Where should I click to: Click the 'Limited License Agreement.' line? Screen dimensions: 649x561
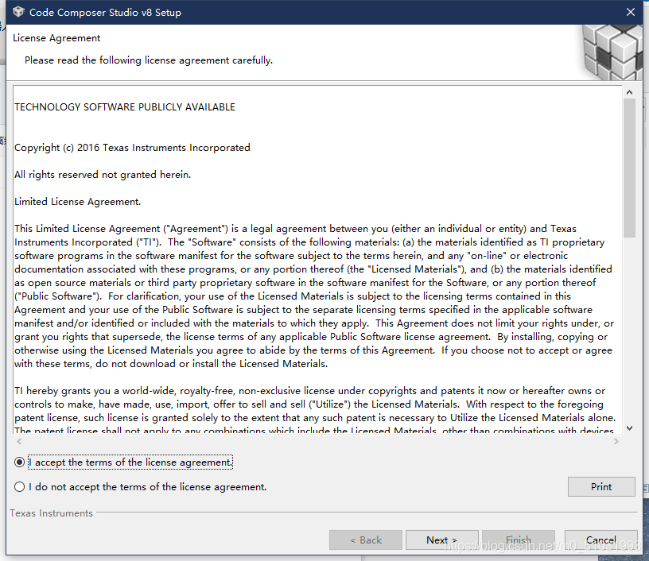78,202
